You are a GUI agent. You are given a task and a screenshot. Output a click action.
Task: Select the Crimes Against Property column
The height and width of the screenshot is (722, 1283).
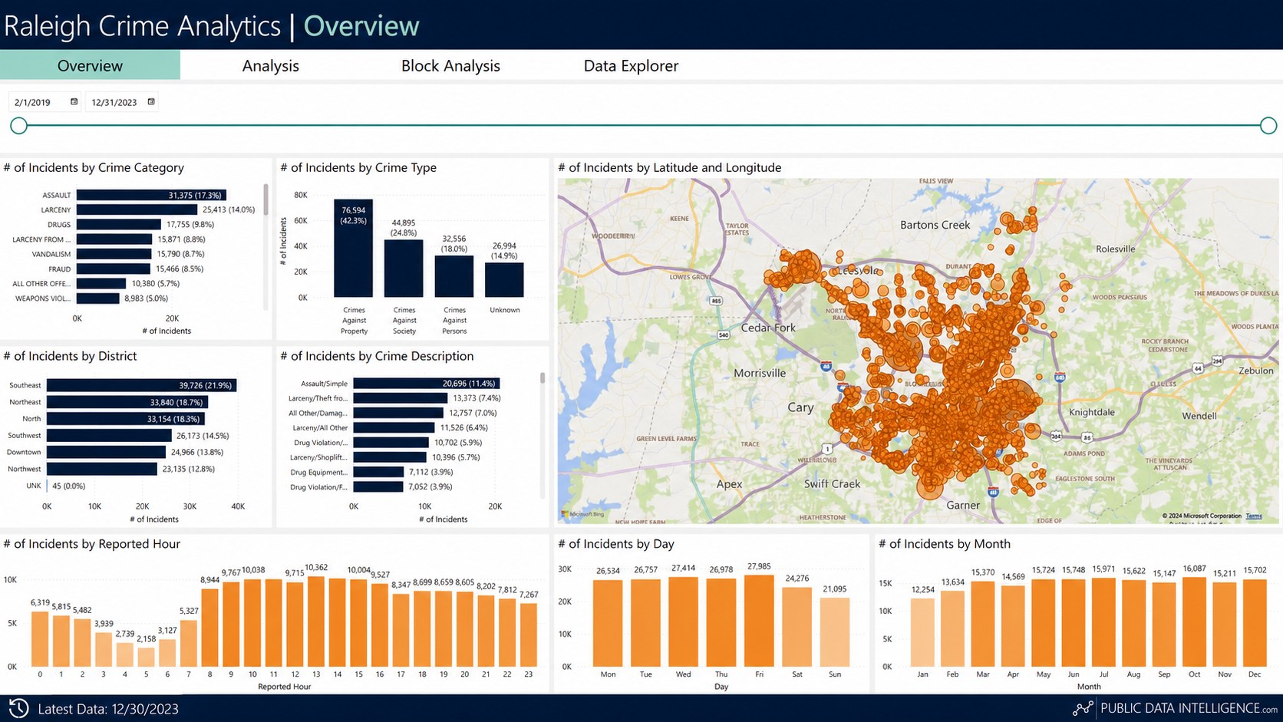coord(353,248)
